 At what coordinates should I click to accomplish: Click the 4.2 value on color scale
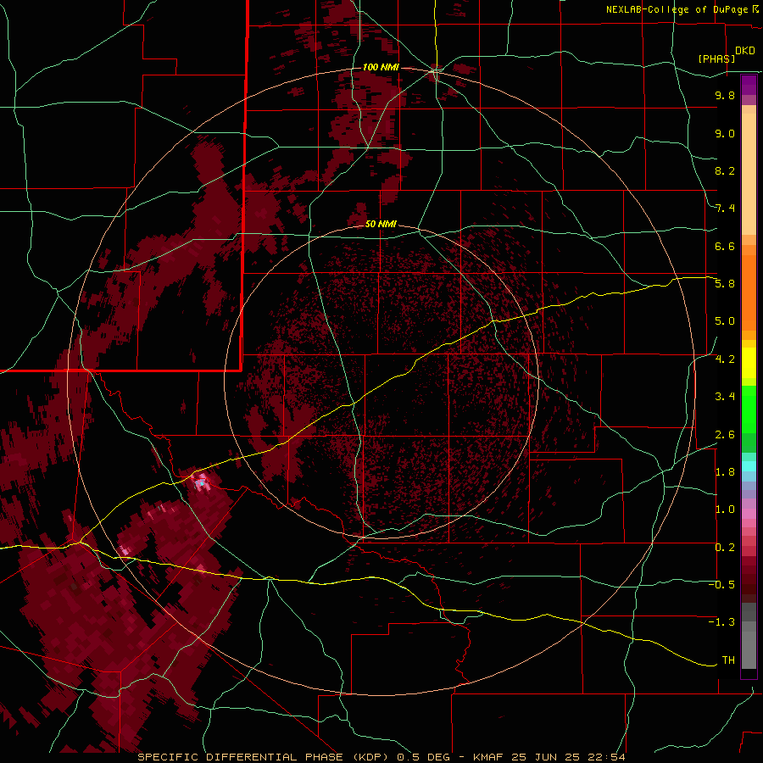725,359
